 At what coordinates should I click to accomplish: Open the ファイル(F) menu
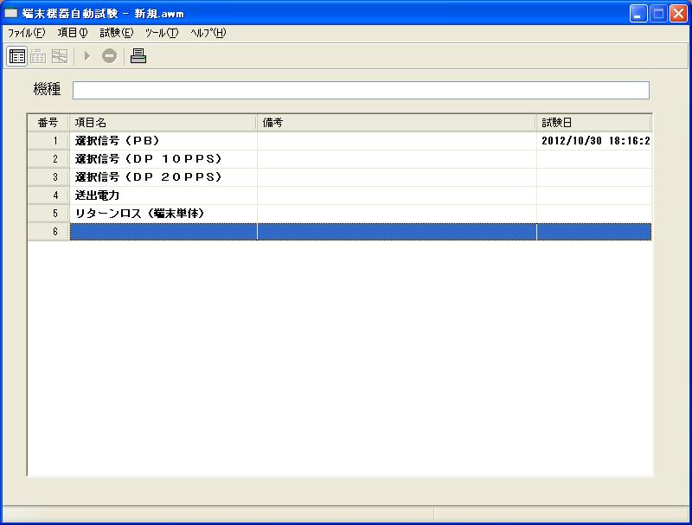click(x=26, y=33)
